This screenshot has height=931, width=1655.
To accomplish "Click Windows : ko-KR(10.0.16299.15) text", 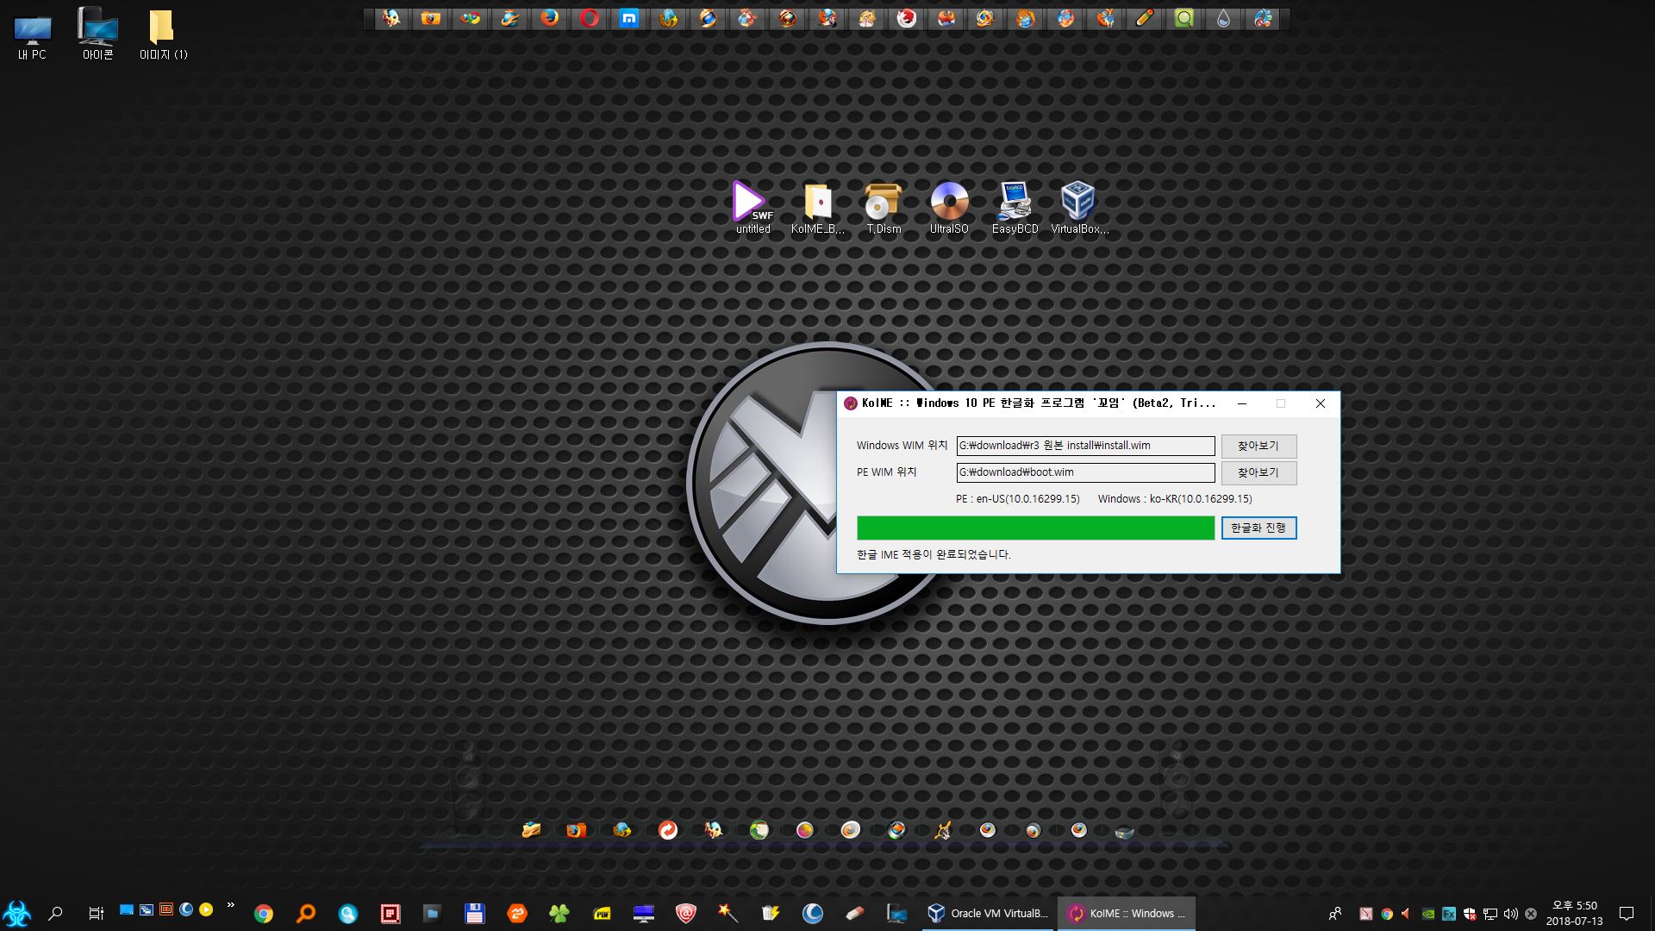I will click(x=1175, y=499).
